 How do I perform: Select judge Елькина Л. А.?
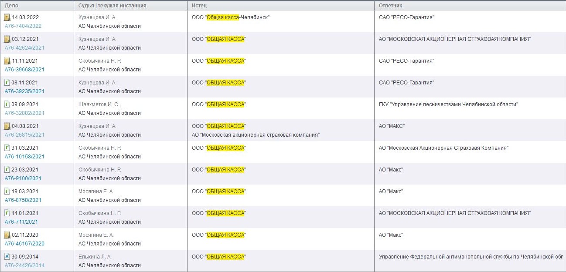tap(95, 257)
